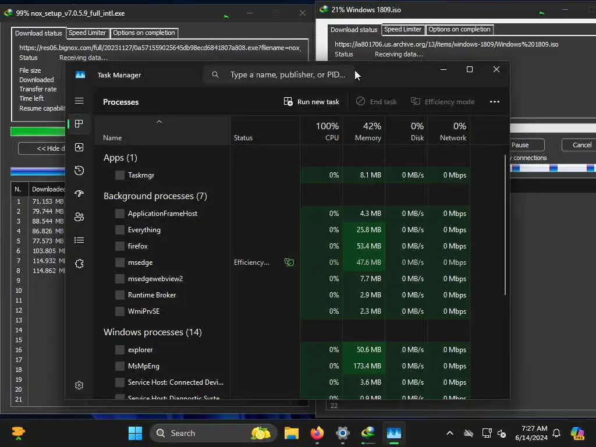Click Run new task button

tap(311, 102)
